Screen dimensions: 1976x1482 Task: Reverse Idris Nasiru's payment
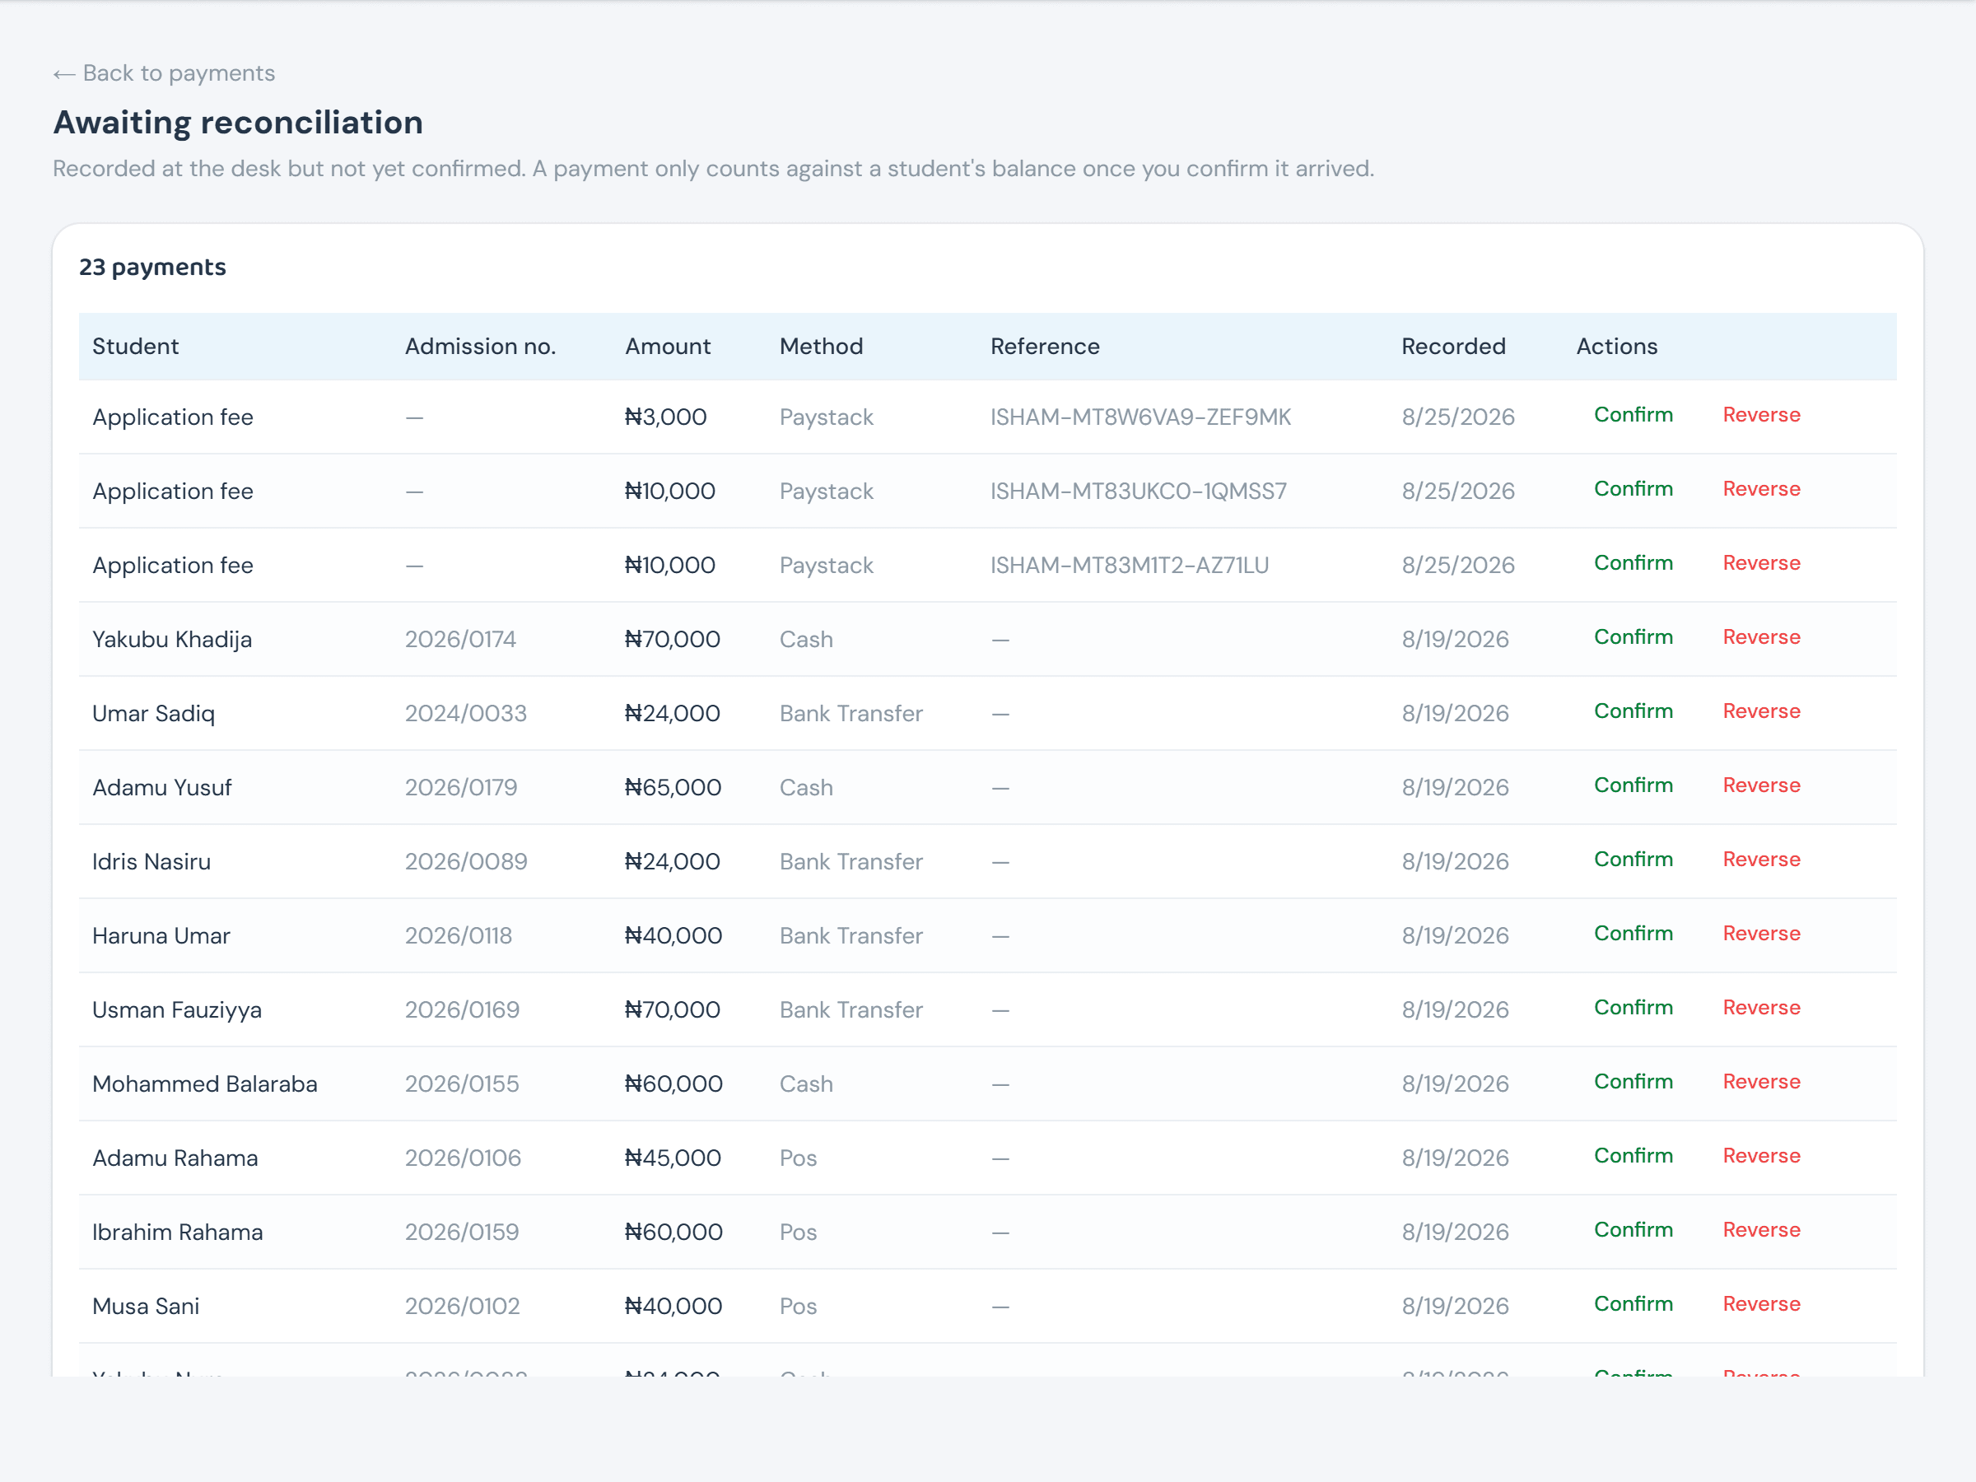tap(1762, 860)
